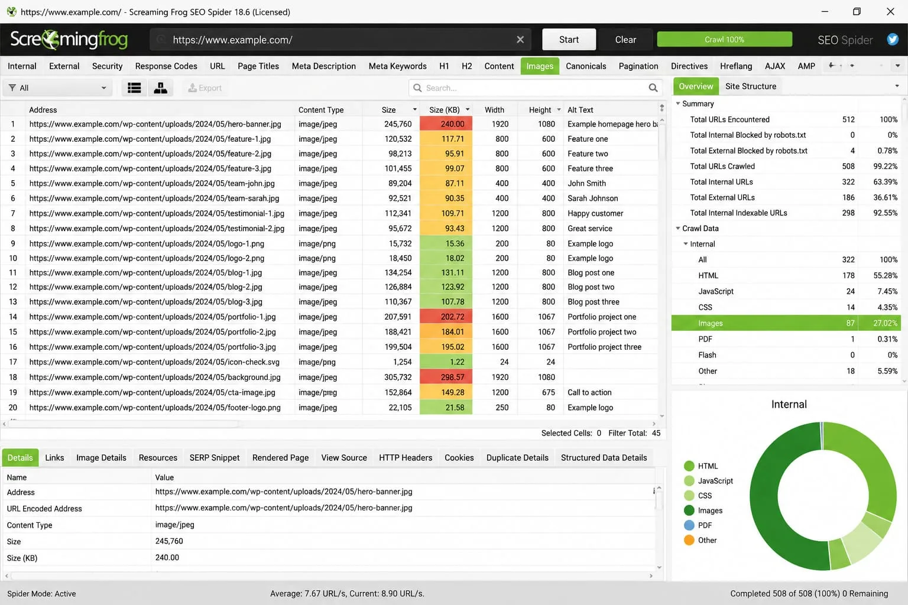Select the hero-banner.jpg address row

pyautogui.click(x=155, y=124)
